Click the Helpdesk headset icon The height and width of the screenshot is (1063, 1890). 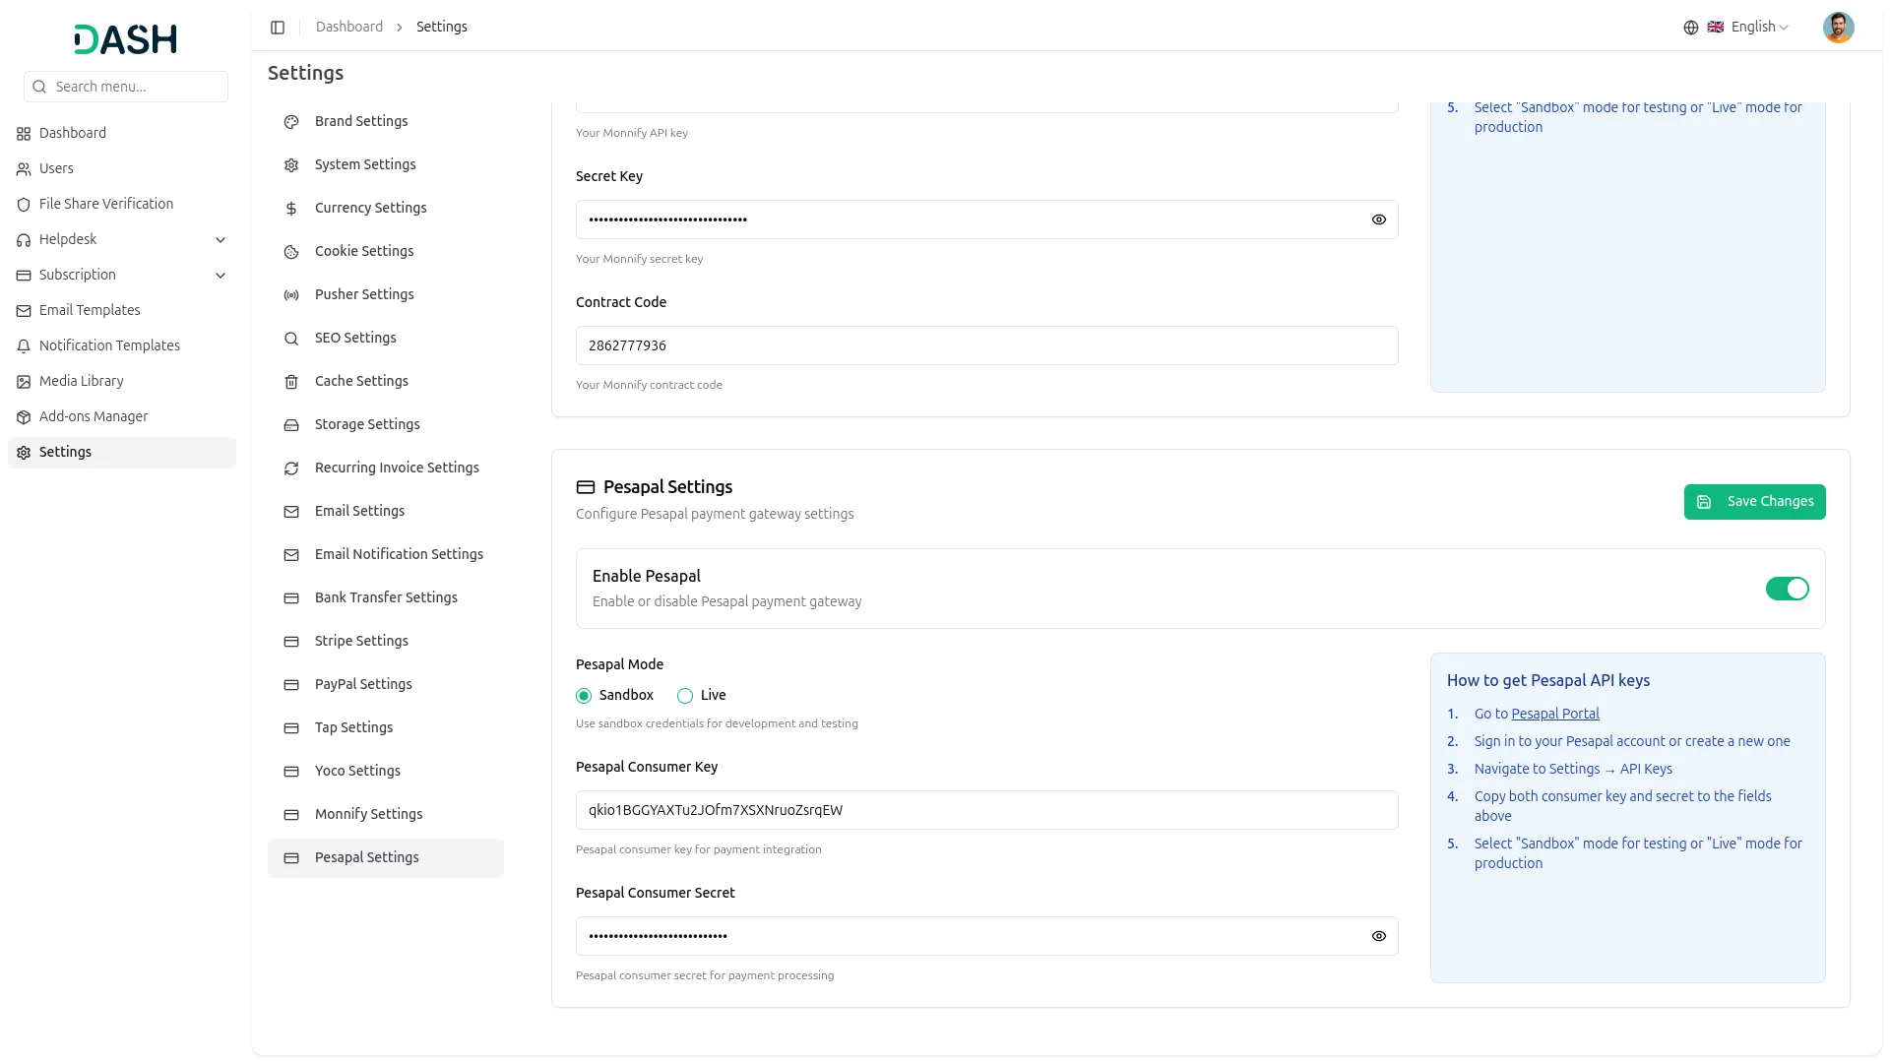pos(24,240)
